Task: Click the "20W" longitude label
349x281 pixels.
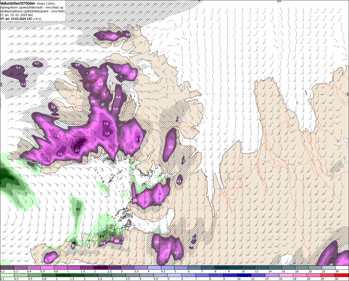Action: click(x=279, y=1)
